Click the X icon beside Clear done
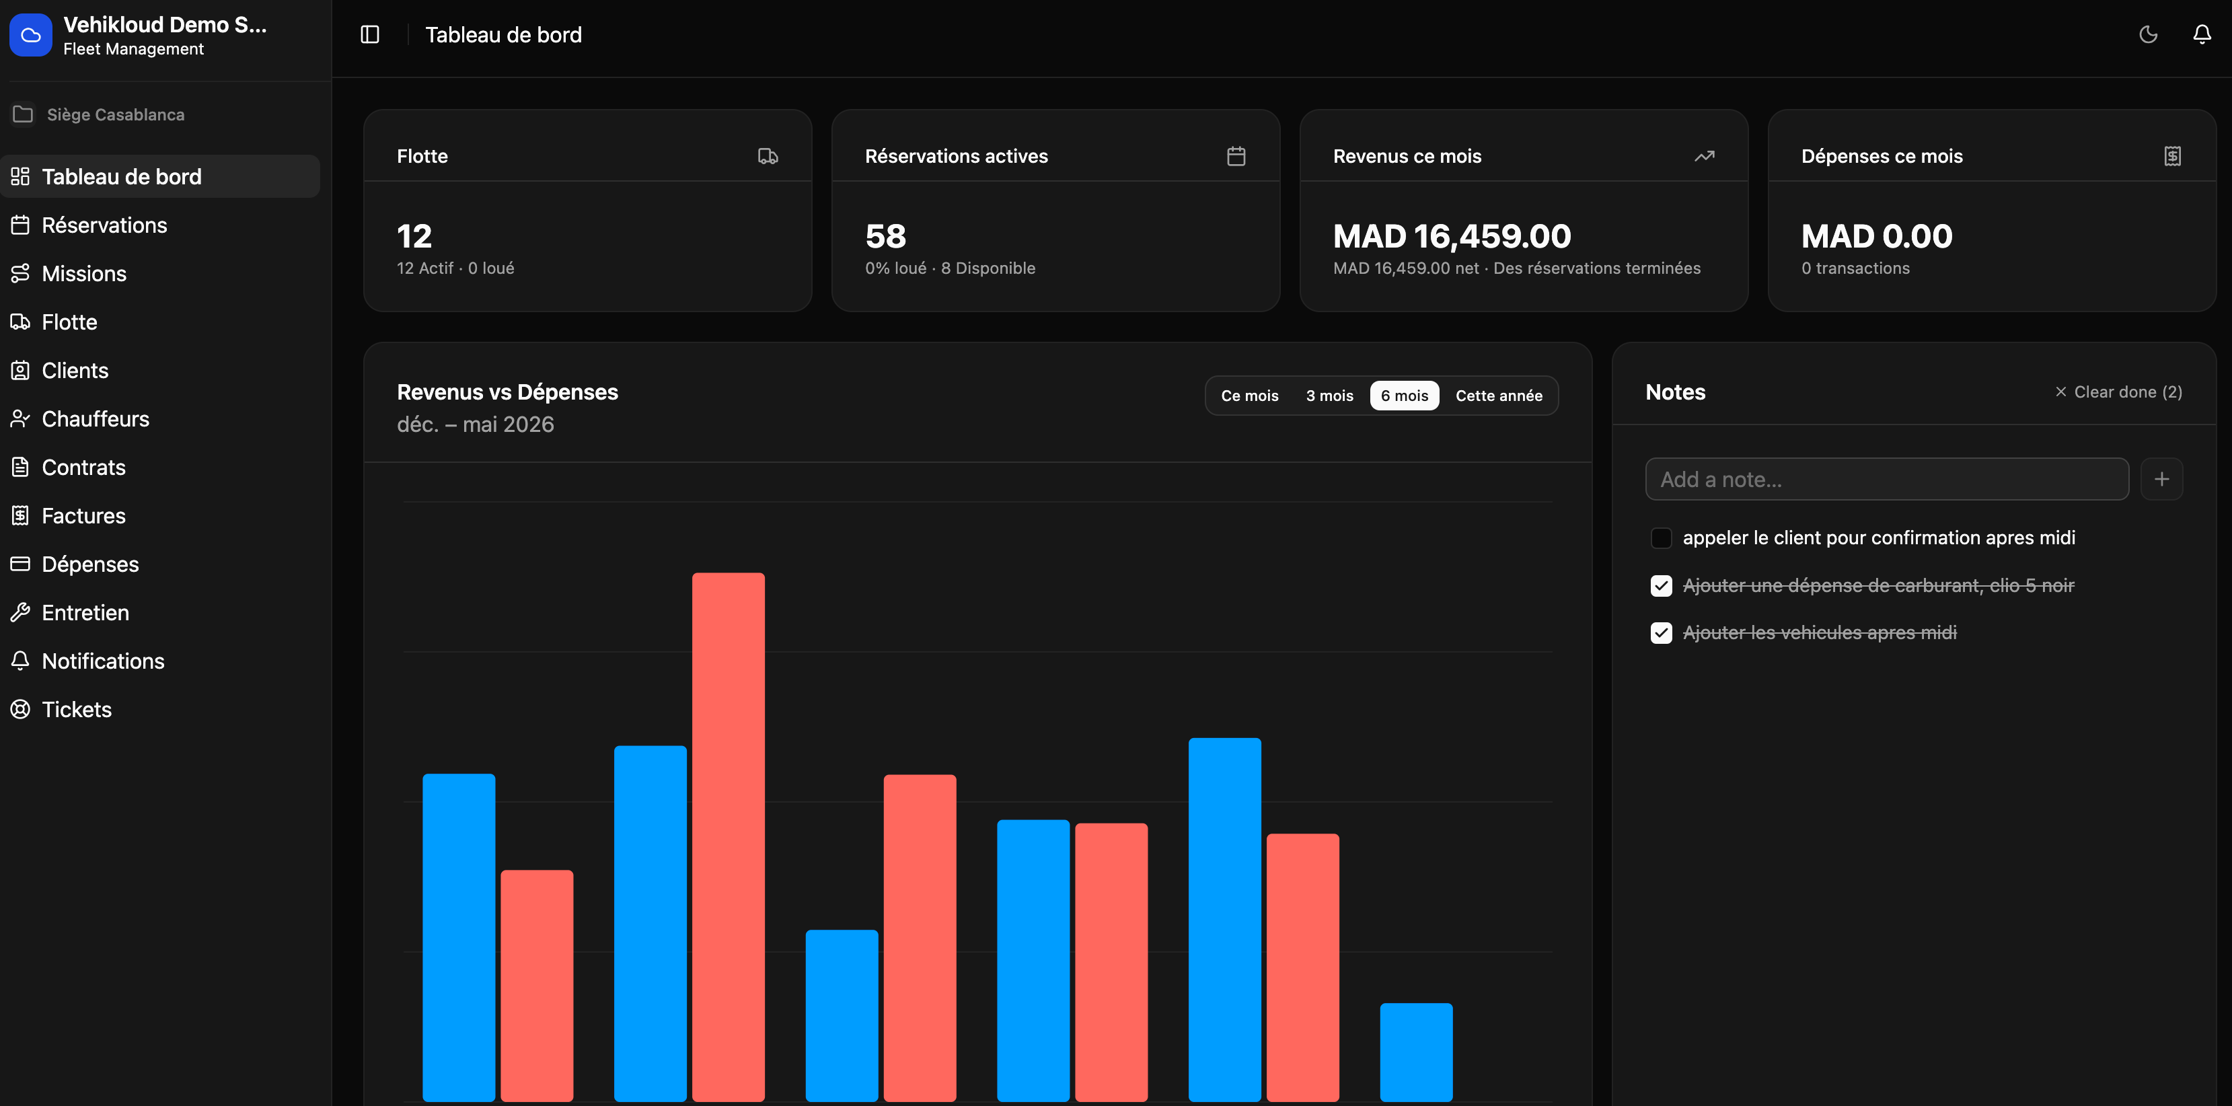The image size is (2232, 1106). pos(2060,392)
